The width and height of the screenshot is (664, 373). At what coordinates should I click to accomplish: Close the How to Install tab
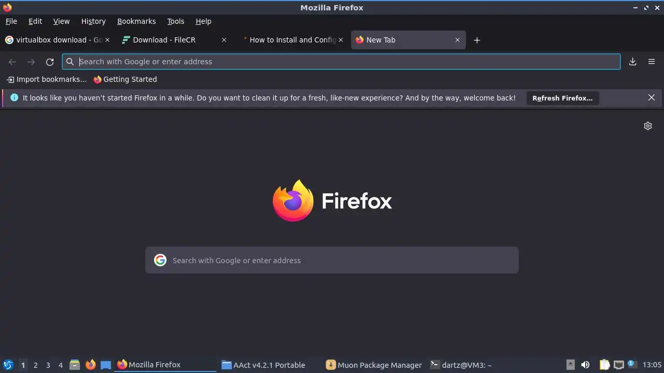tap(341, 40)
